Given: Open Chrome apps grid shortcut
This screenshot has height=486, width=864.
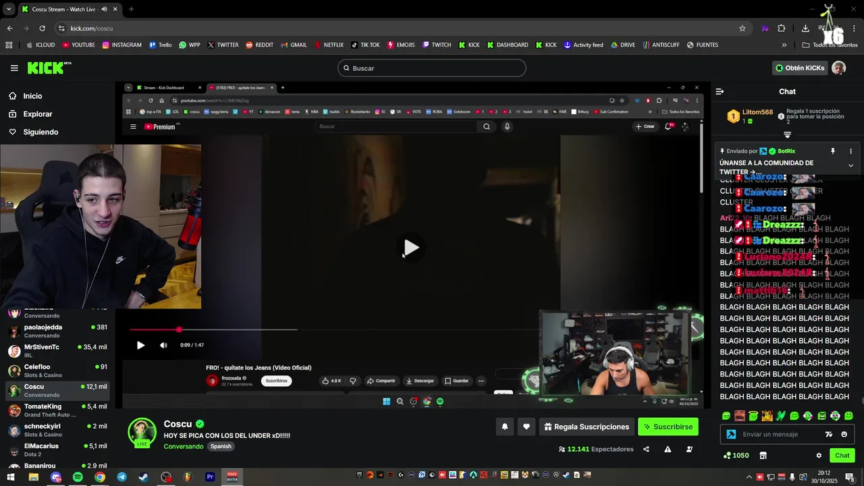Looking at the screenshot, I should pos(9,45).
